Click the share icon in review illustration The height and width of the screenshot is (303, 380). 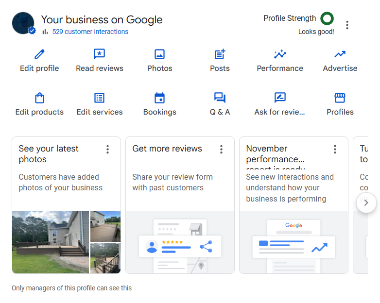click(x=206, y=247)
